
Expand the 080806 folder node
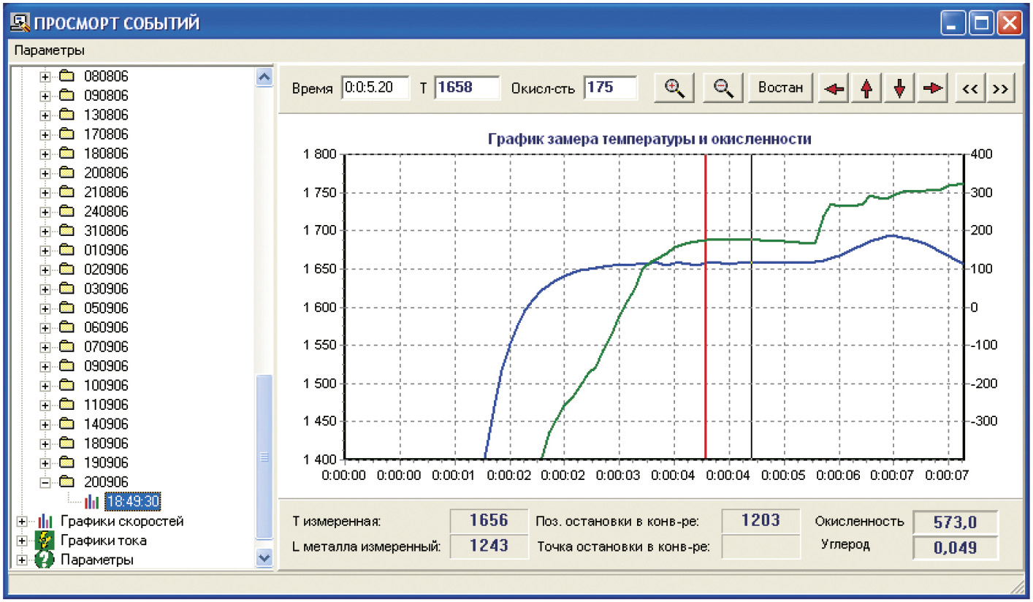pyautogui.click(x=45, y=76)
